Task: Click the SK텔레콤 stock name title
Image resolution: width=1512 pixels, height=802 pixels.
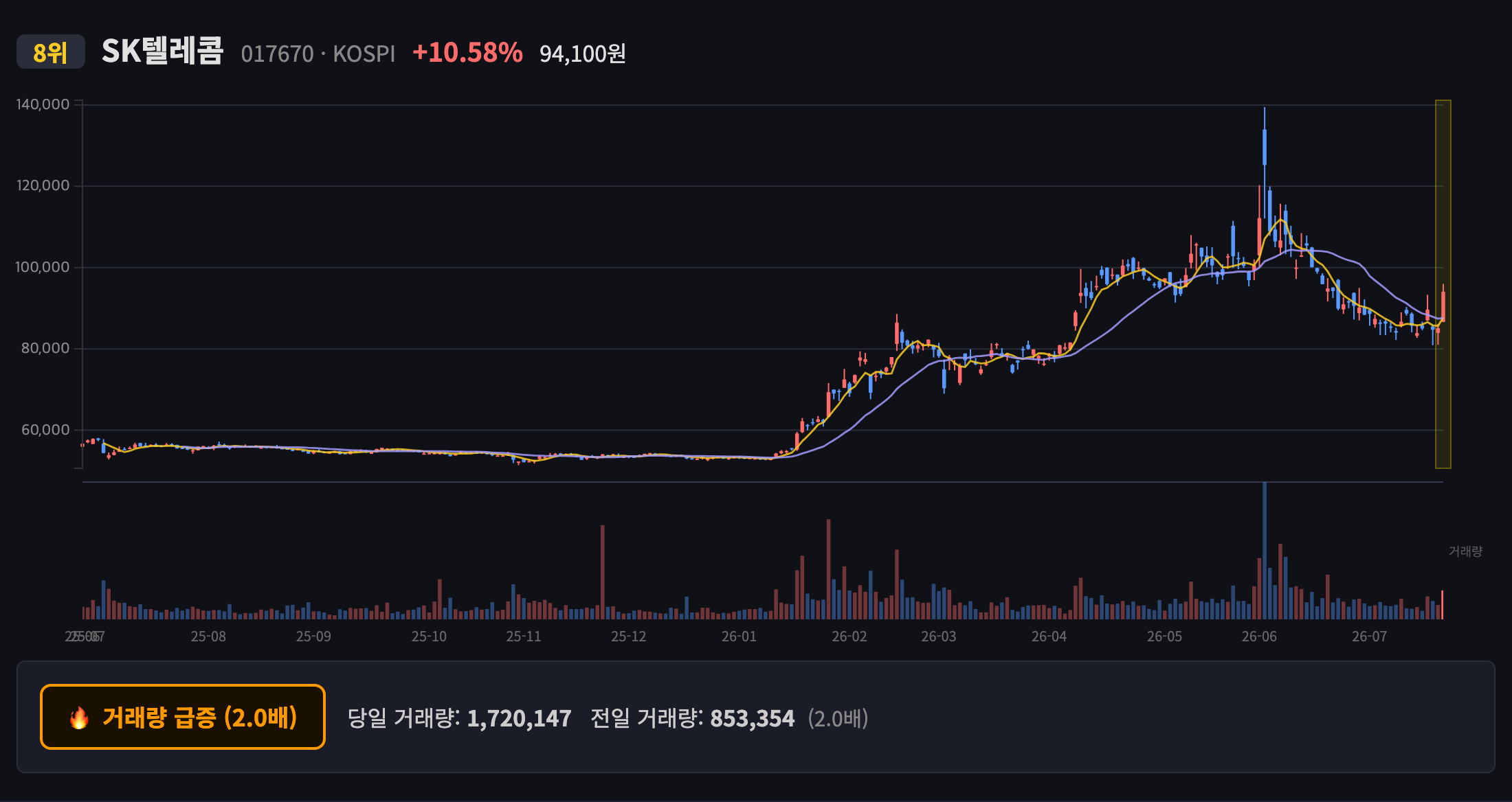Action: (163, 51)
